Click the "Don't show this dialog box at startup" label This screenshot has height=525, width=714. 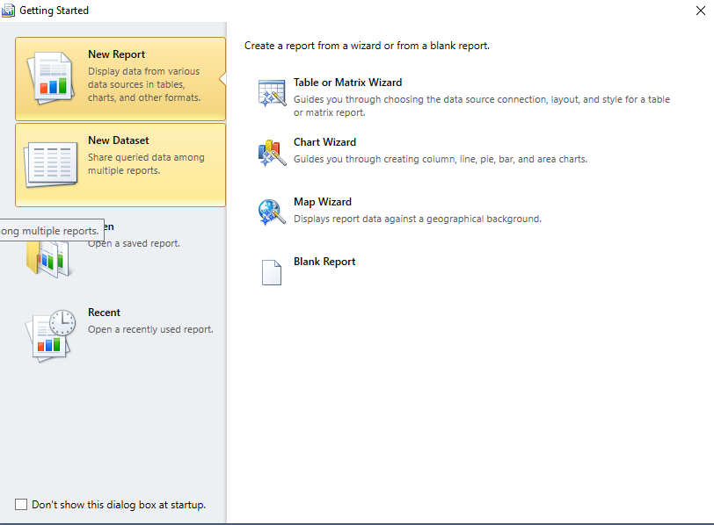[x=119, y=505]
